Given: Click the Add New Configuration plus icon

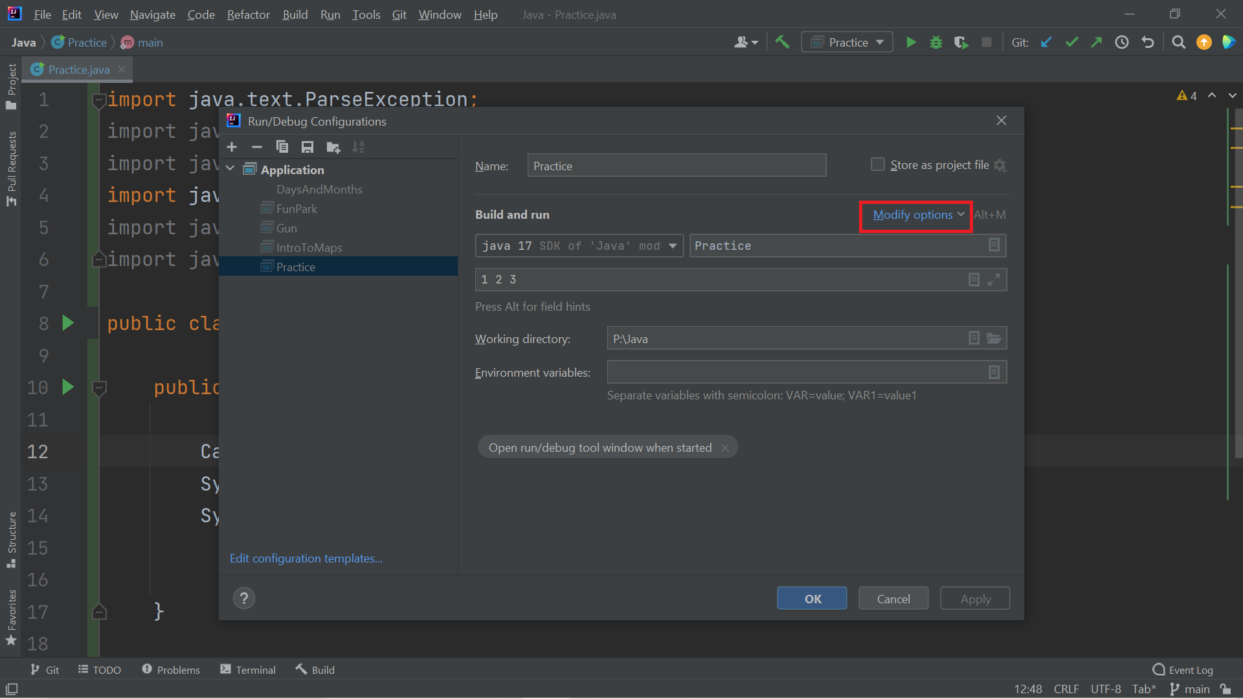Looking at the screenshot, I should pyautogui.click(x=232, y=148).
